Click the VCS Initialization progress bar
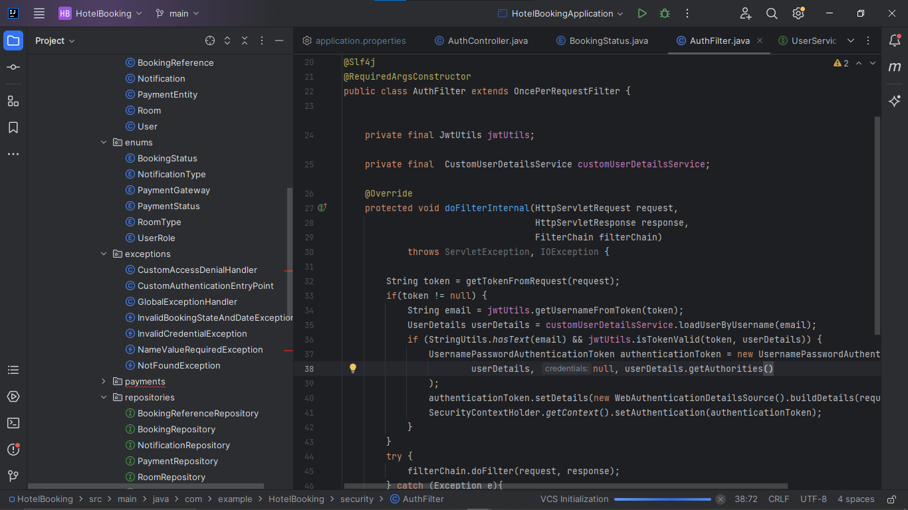Viewport: 908px width, 510px height. coord(662,499)
